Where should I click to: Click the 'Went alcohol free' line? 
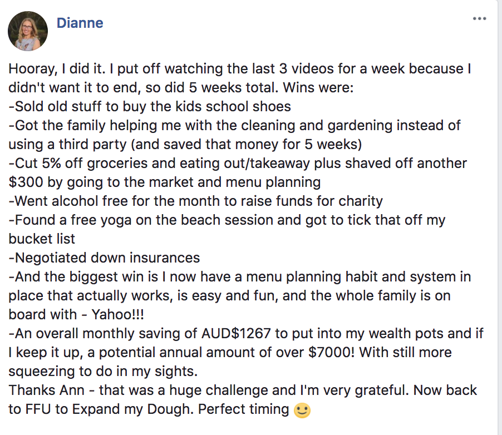tap(195, 201)
